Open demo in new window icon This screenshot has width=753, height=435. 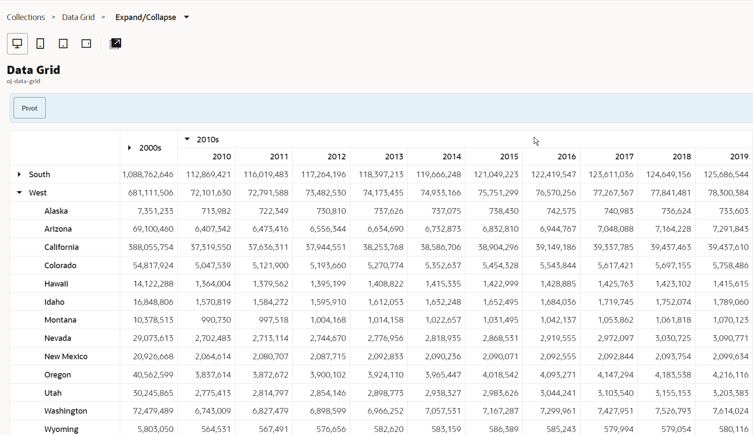pyautogui.click(x=115, y=44)
